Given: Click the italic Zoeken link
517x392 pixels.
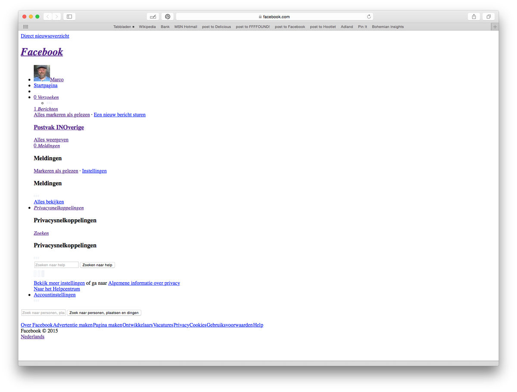Looking at the screenshot, I should (x=41, y=233).
